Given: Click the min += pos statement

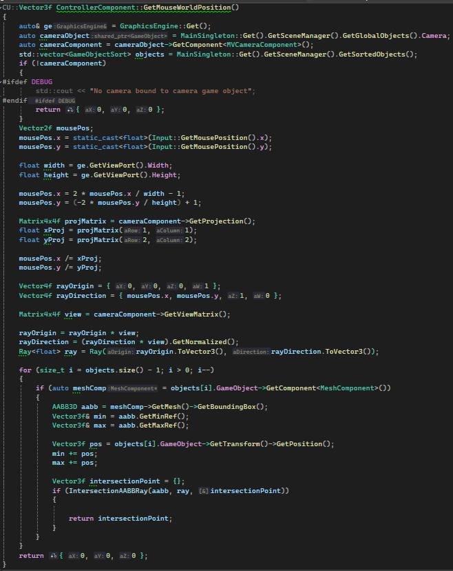Looking at the screenshot, I should click(74, 454).
